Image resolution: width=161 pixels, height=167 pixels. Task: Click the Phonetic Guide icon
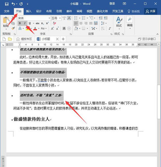(64, 18)
